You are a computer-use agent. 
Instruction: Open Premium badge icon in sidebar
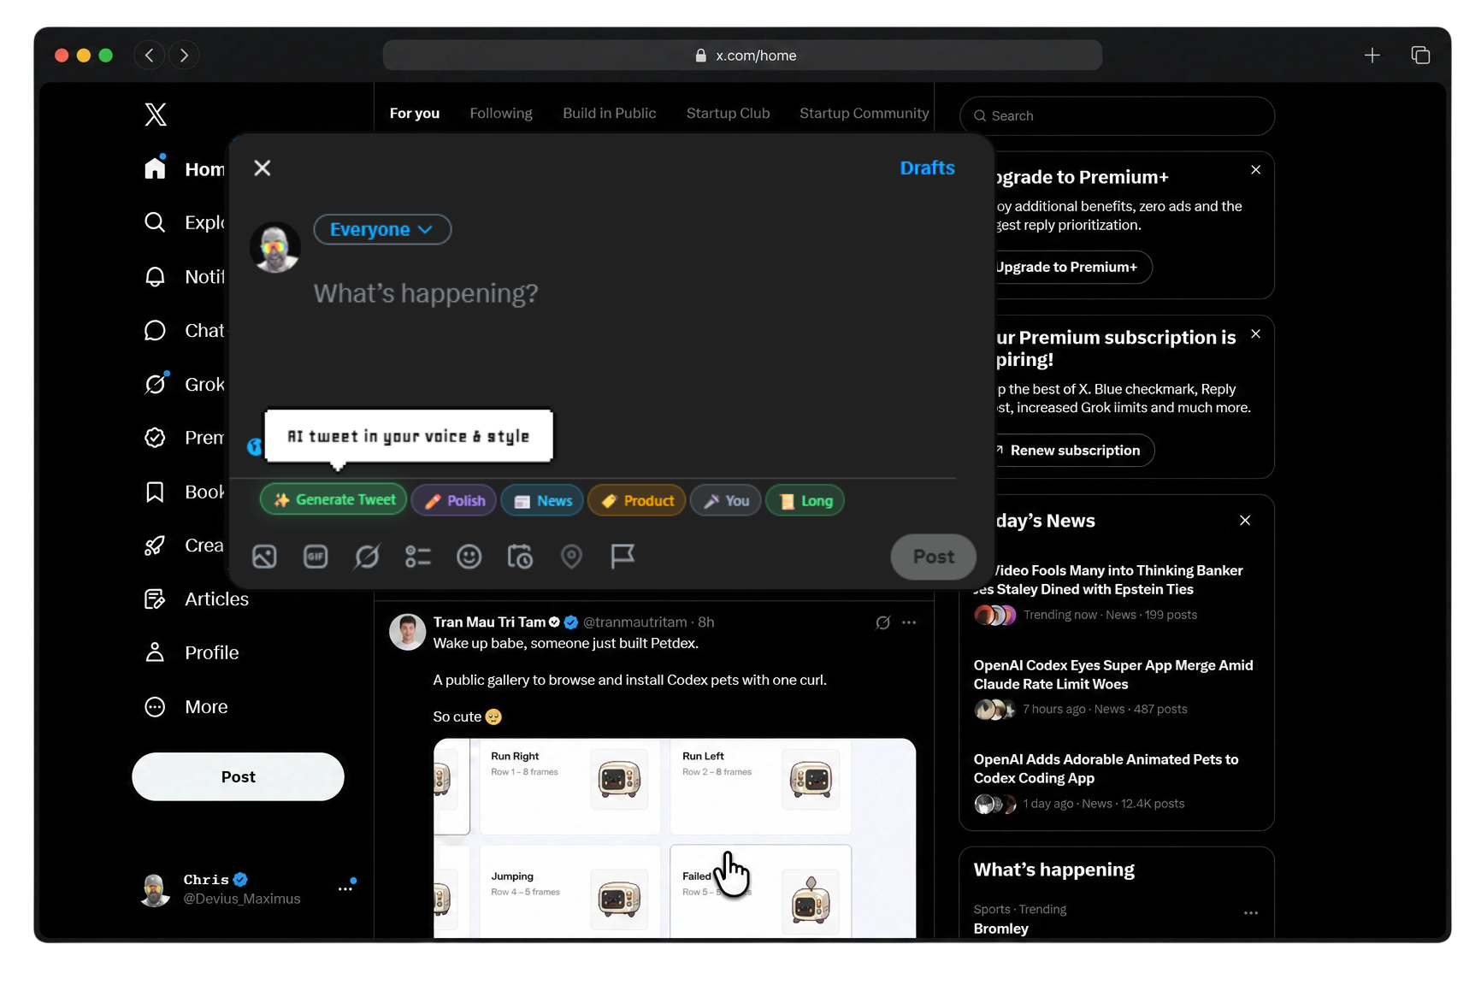coord(155,438)
